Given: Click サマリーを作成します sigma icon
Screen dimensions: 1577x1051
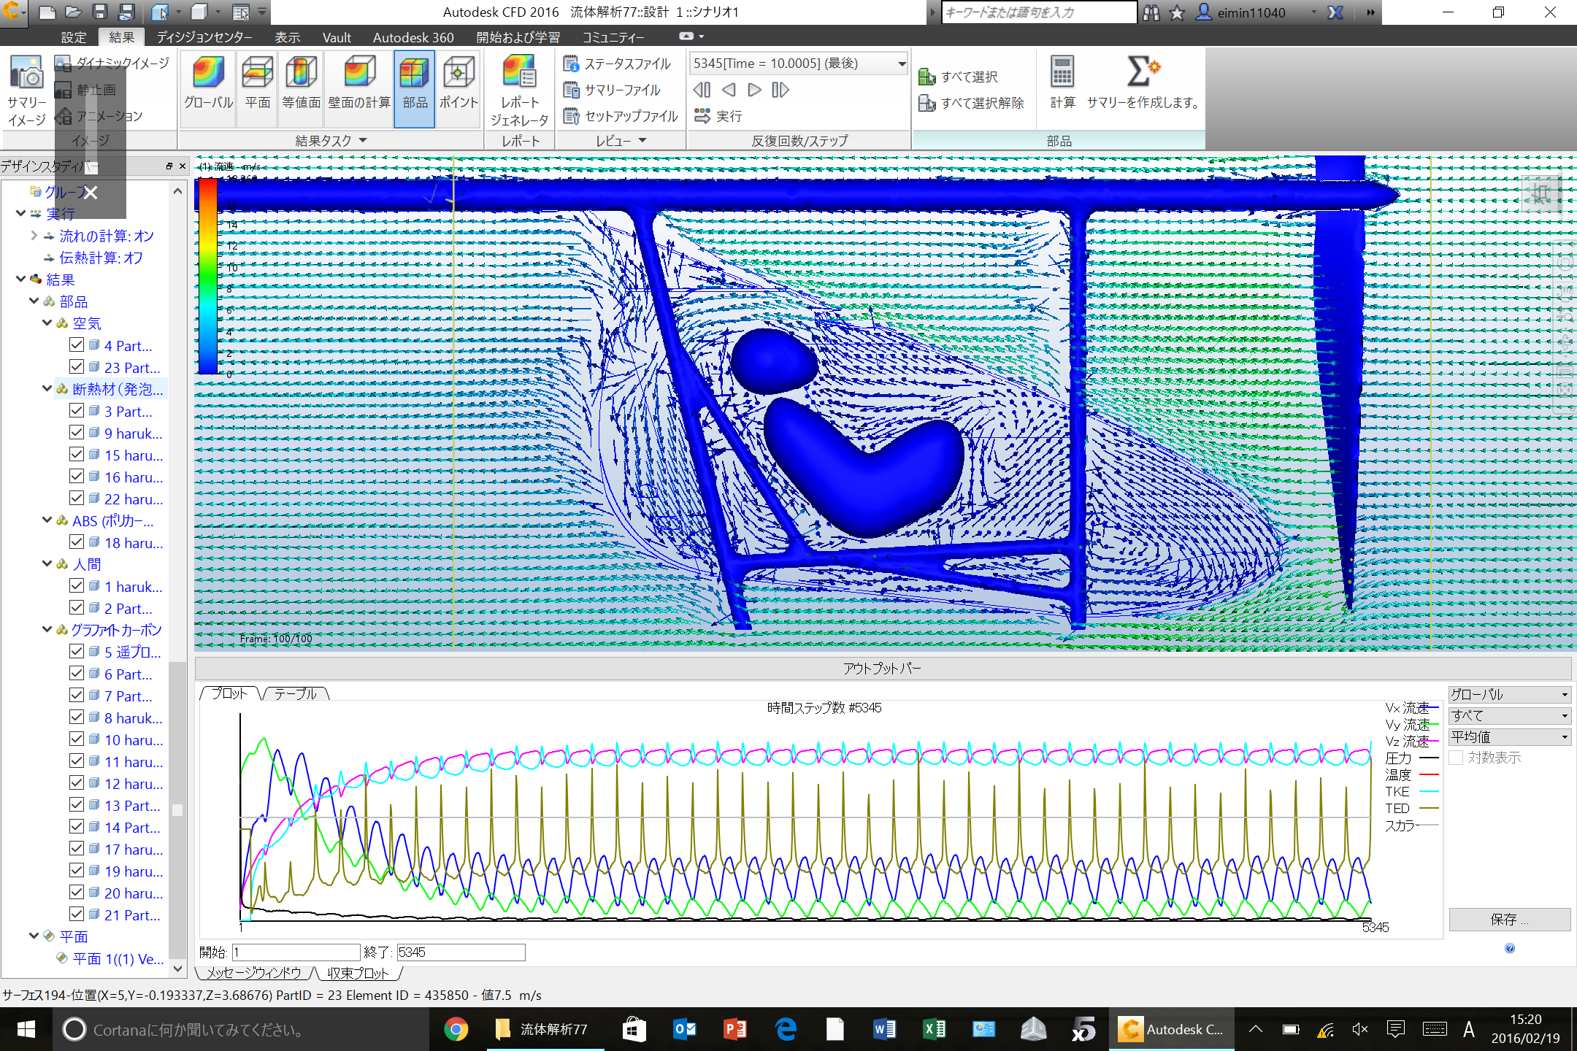Looking at the screenshot, I should coord(1142,72).
